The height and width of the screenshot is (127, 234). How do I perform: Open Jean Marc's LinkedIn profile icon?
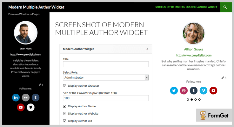[16, 97]
